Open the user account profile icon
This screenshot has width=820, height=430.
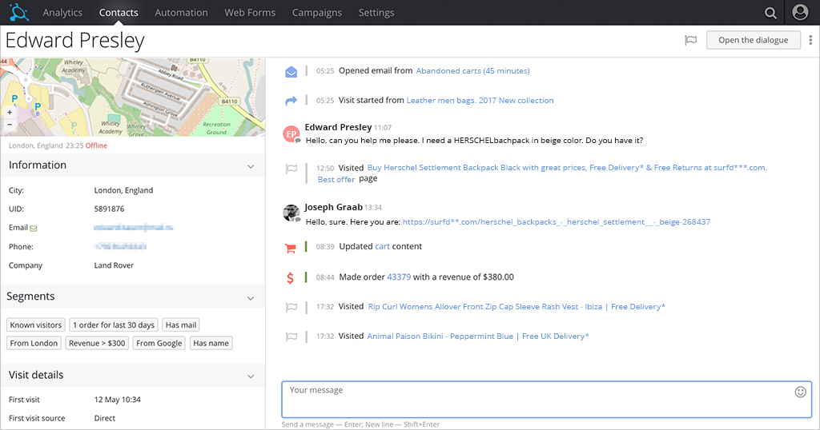[800, 13]
